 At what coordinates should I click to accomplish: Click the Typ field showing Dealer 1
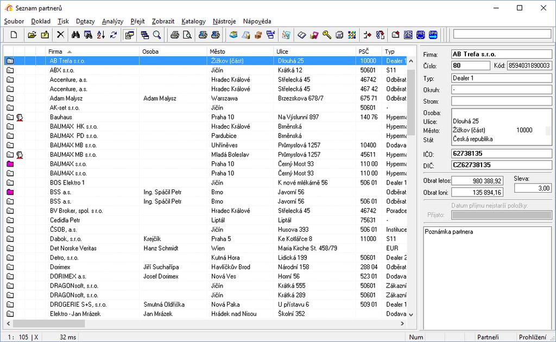(501, 78)
